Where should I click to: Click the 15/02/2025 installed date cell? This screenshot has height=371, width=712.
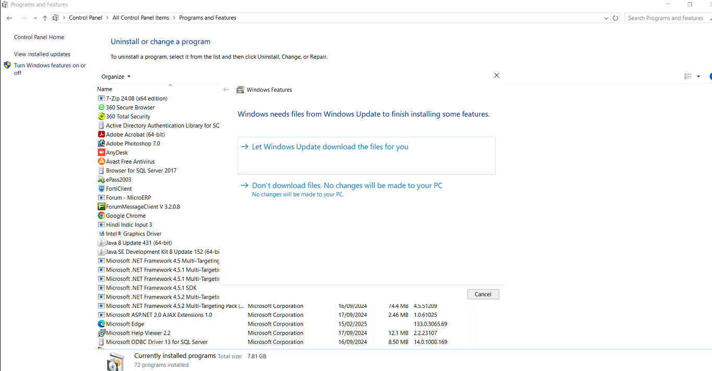353,324
